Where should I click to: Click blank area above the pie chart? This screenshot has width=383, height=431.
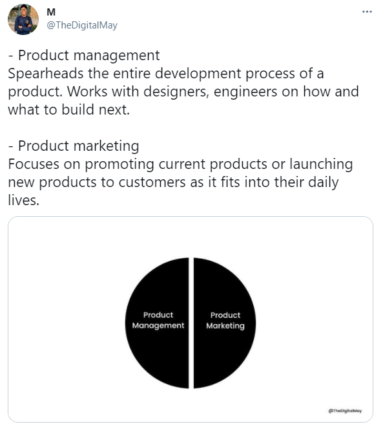(x=191, y=236)
